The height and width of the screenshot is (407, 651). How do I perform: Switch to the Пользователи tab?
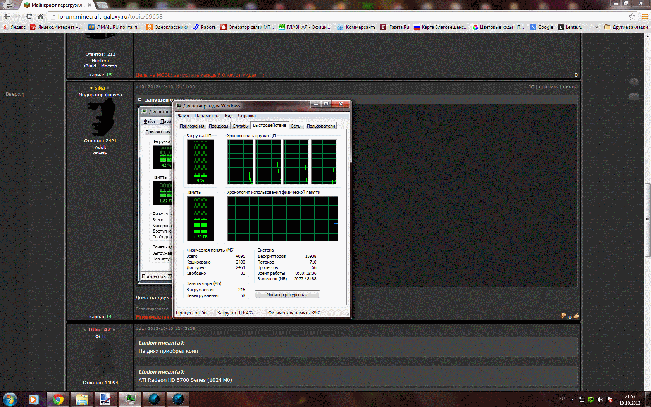(x=321, y=126)
